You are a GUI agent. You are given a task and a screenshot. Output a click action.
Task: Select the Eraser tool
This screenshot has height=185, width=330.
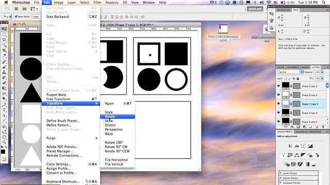pyautogui.click(x=4, y=83)
